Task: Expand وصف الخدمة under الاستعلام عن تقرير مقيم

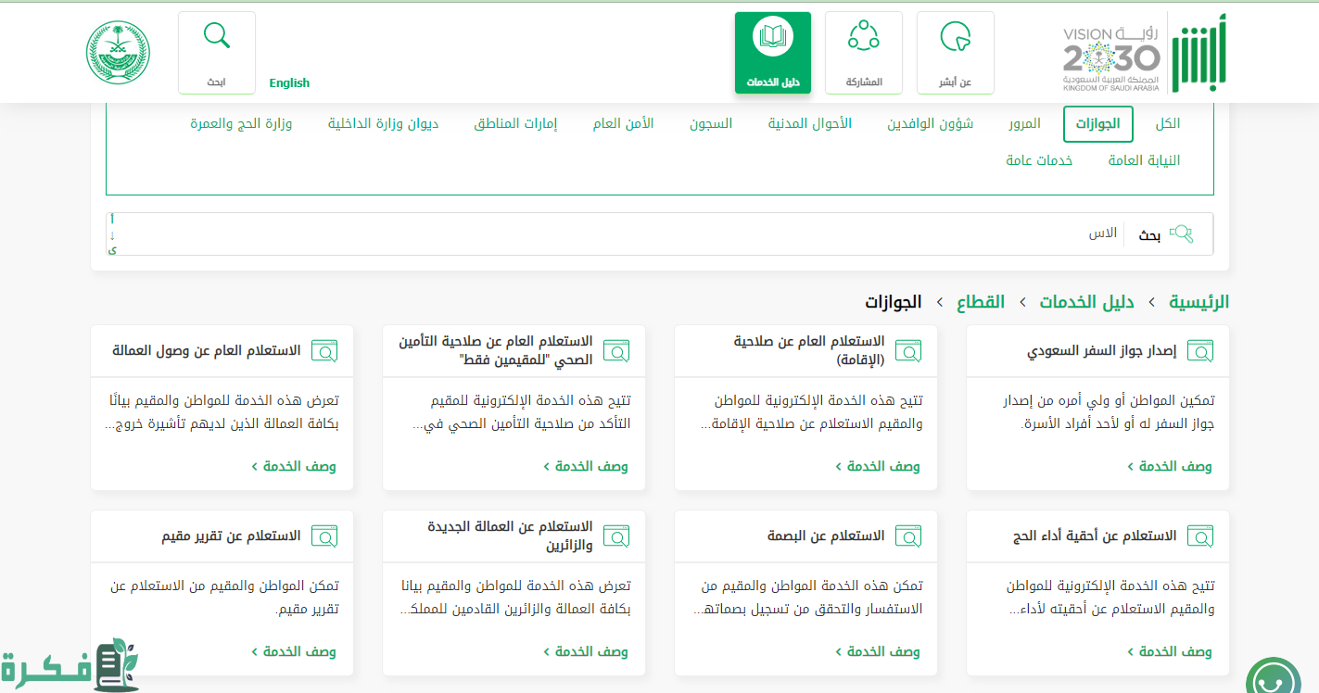Action: (x=294, y=651)
